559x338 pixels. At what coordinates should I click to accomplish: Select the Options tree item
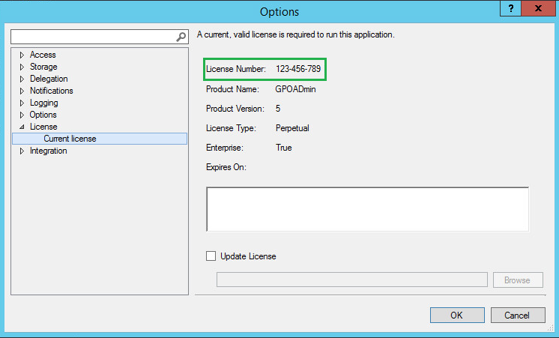coord(43,115)
